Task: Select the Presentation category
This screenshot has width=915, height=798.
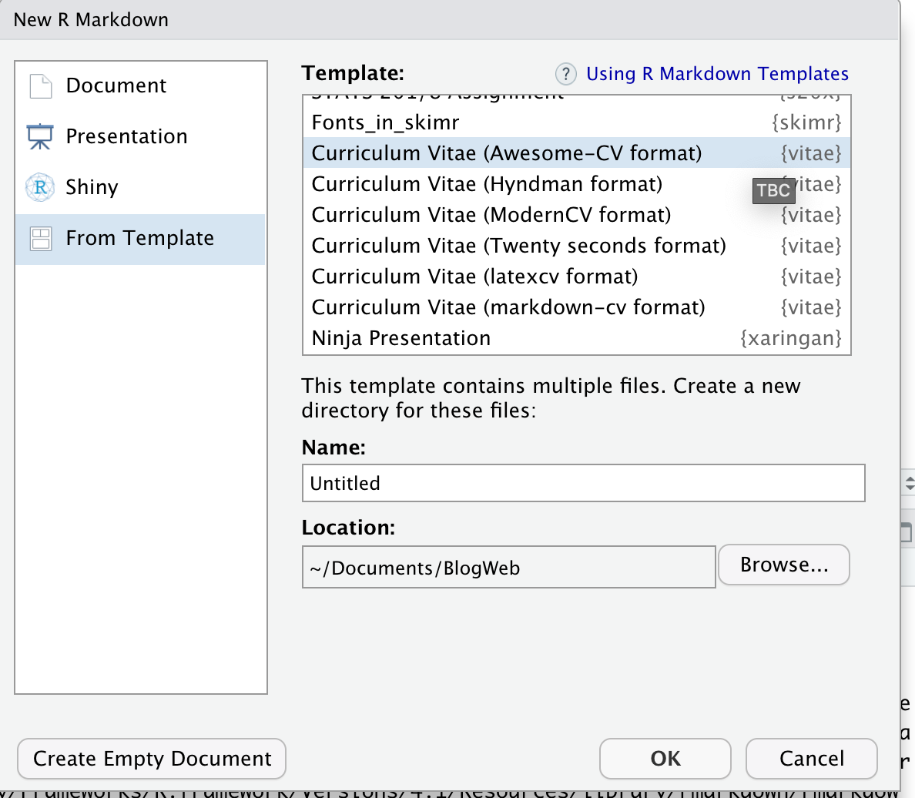Action: point(141,136)
